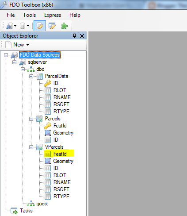Collapse the sqlserver connection node
Viewport: 187px width, 216px height.
coord(14,62)
